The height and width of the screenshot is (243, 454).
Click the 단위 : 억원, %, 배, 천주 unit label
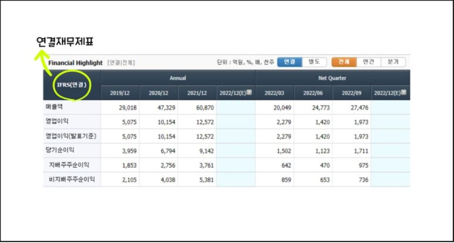(246, 62)
